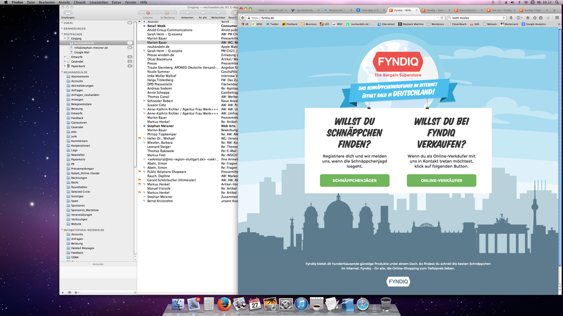Screen dimensions: 563x316
Task: Open Safari in the Dock
Action: [x=363, y=304]
